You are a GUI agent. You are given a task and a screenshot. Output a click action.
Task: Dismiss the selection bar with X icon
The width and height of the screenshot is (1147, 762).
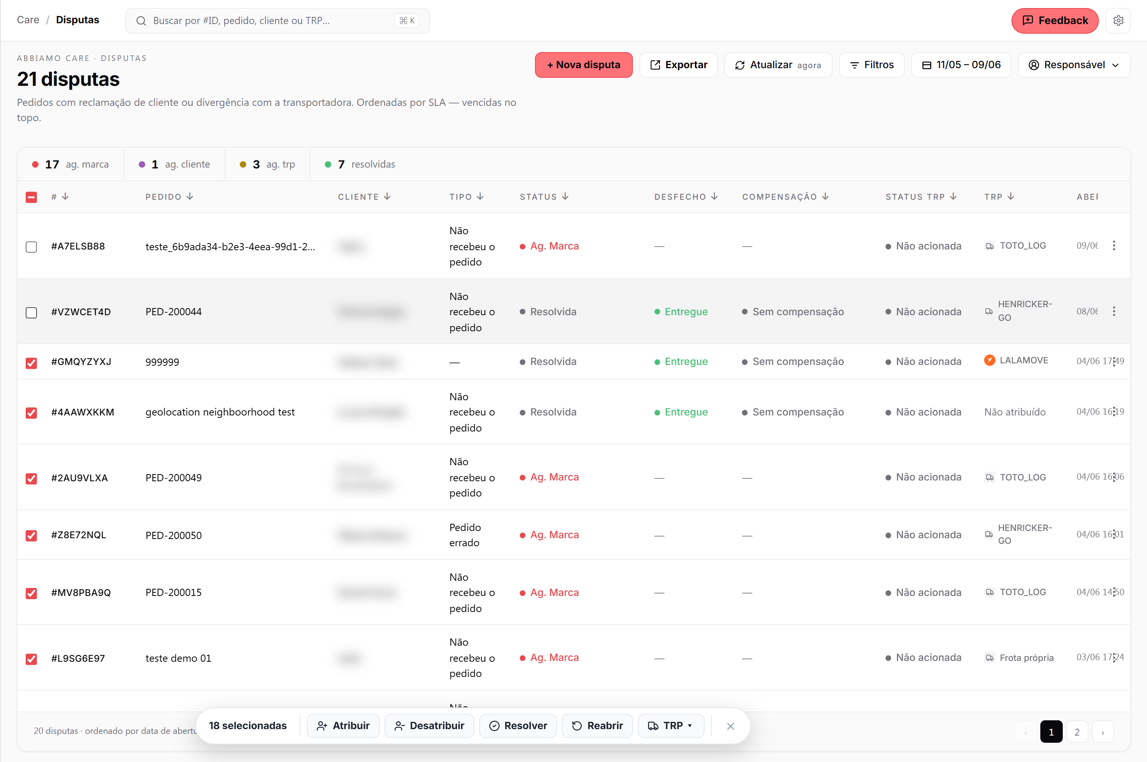tap(730, 726)
